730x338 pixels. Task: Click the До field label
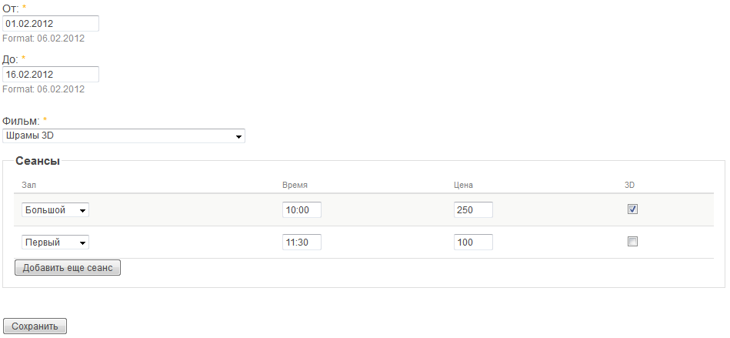pyautogui.click(x=10, y=59)
